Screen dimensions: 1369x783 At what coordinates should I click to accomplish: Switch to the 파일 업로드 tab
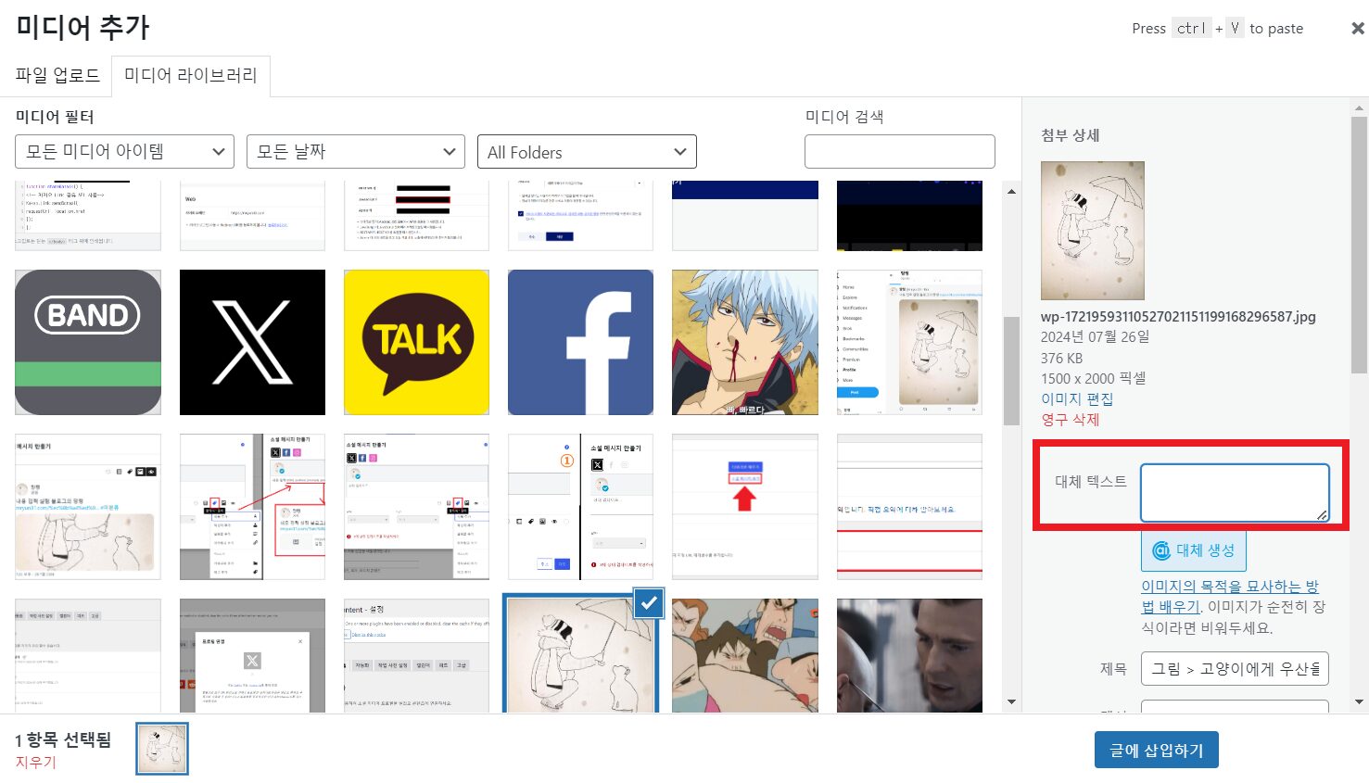point(57,75)
